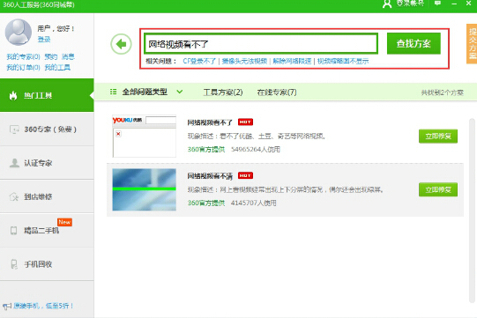The height and width of the screenshot is (318, 477).
Task: Click related question 视频缩略图不显示
Action: [343, 61]
